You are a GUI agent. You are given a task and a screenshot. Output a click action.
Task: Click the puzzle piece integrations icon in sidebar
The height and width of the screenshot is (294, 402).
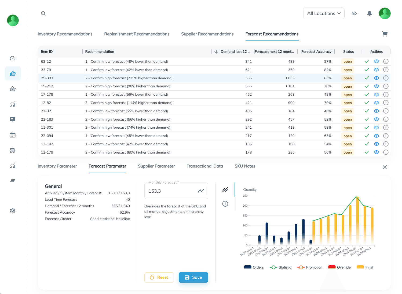(13, 150)
